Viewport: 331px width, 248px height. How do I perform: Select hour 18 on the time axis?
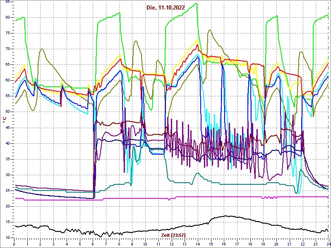coord(249,244)
